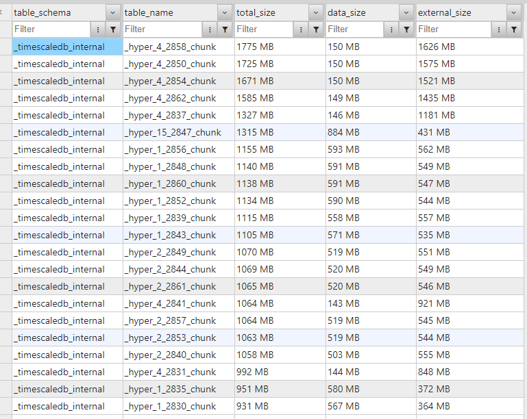Screen dimensions: 527x419
Task: Select cell _hyper_1_2852_chunk
Action: click(179, 201)
